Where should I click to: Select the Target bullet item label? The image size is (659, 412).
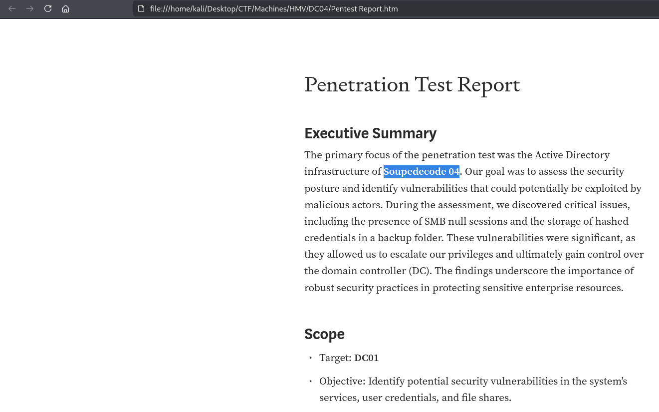tap(335, 358)
